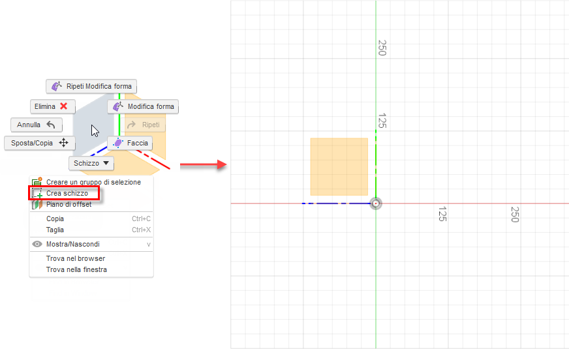Choose Taglia from the context menu
This screenshot has height=349, width=569.
pos(91,230)
